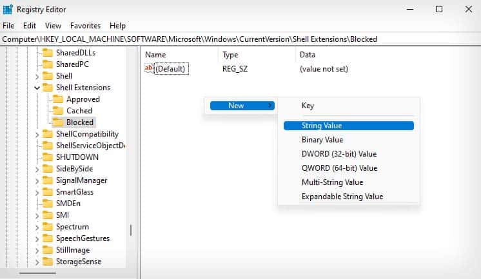The image size is (481, 279).
Task: Click the StorageSense folder icon
Action: (48, 262)
